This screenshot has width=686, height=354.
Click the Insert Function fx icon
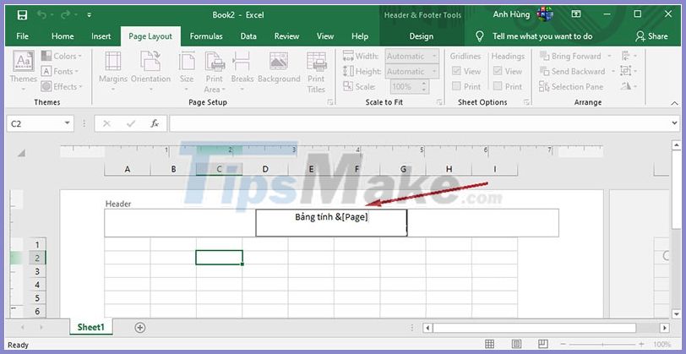pyautogui.click(x=155, y=124)
